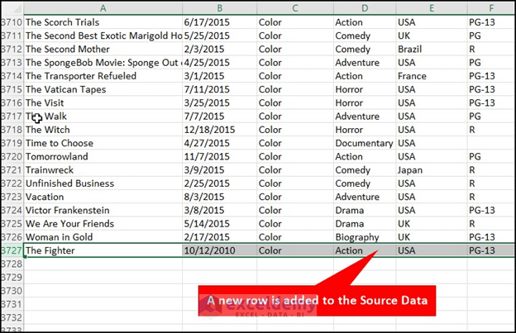This screenshot has width=516, height=333.
Task: Click the column C header
Action: tap(294, 7)
